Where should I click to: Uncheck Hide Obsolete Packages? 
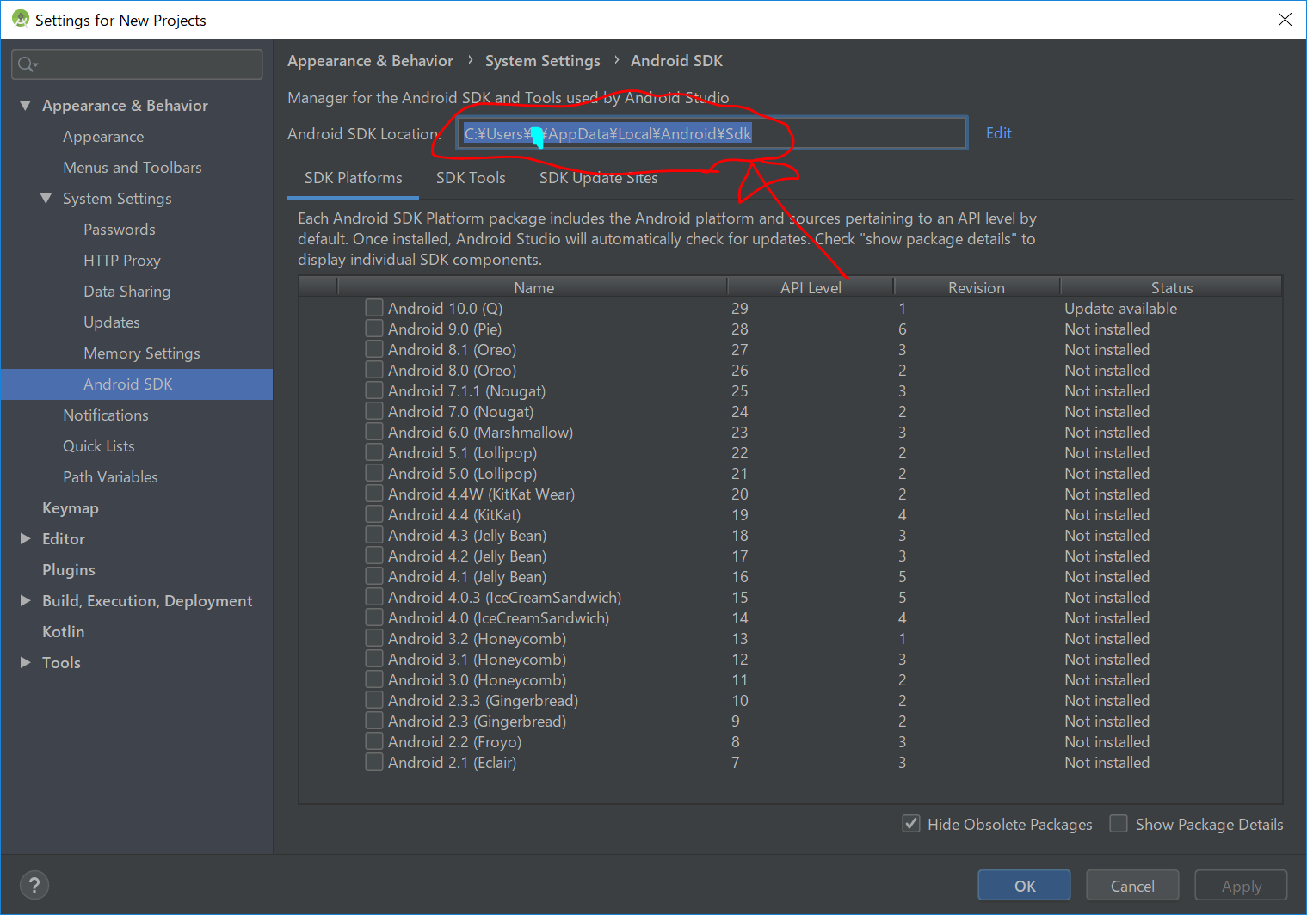click(x=911, y=824)
